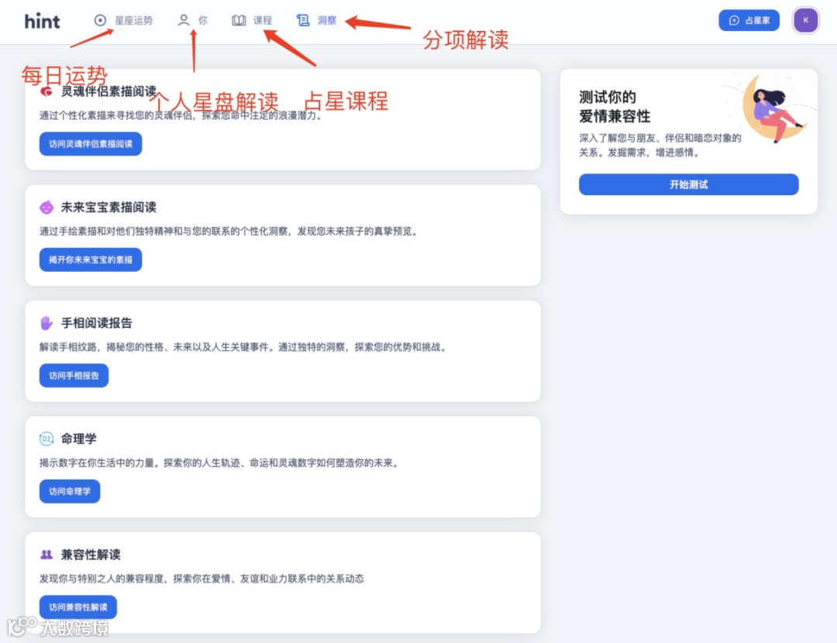Click the person icon beside 你

click(x=184, y=20)
